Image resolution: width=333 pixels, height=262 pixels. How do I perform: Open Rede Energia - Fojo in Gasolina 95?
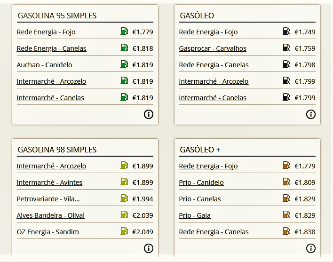coord(46,32)
